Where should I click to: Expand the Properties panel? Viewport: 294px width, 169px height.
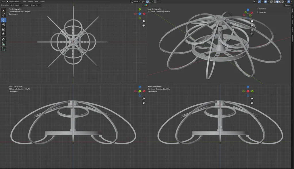pos(262,12)
